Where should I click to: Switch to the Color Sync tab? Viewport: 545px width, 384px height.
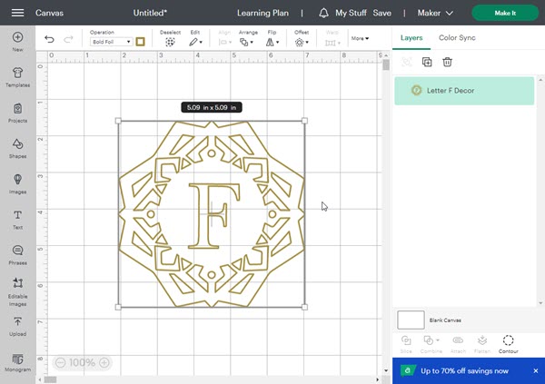457,38
